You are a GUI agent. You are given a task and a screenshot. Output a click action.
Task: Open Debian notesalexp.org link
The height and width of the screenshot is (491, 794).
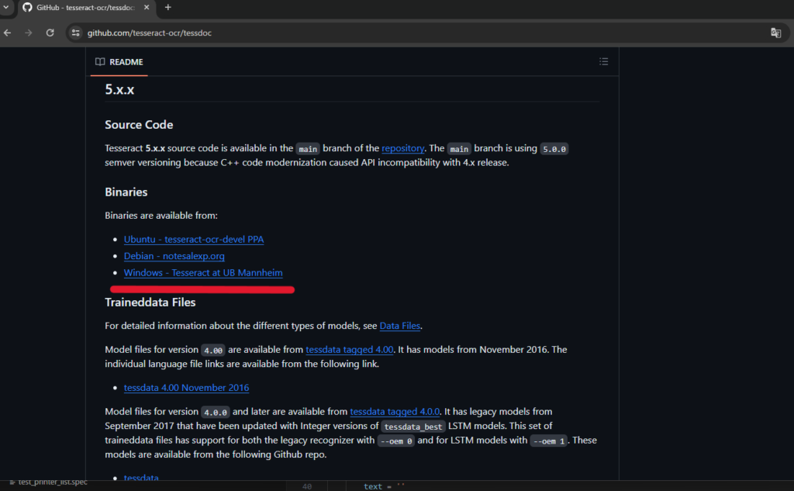[174, 256]
